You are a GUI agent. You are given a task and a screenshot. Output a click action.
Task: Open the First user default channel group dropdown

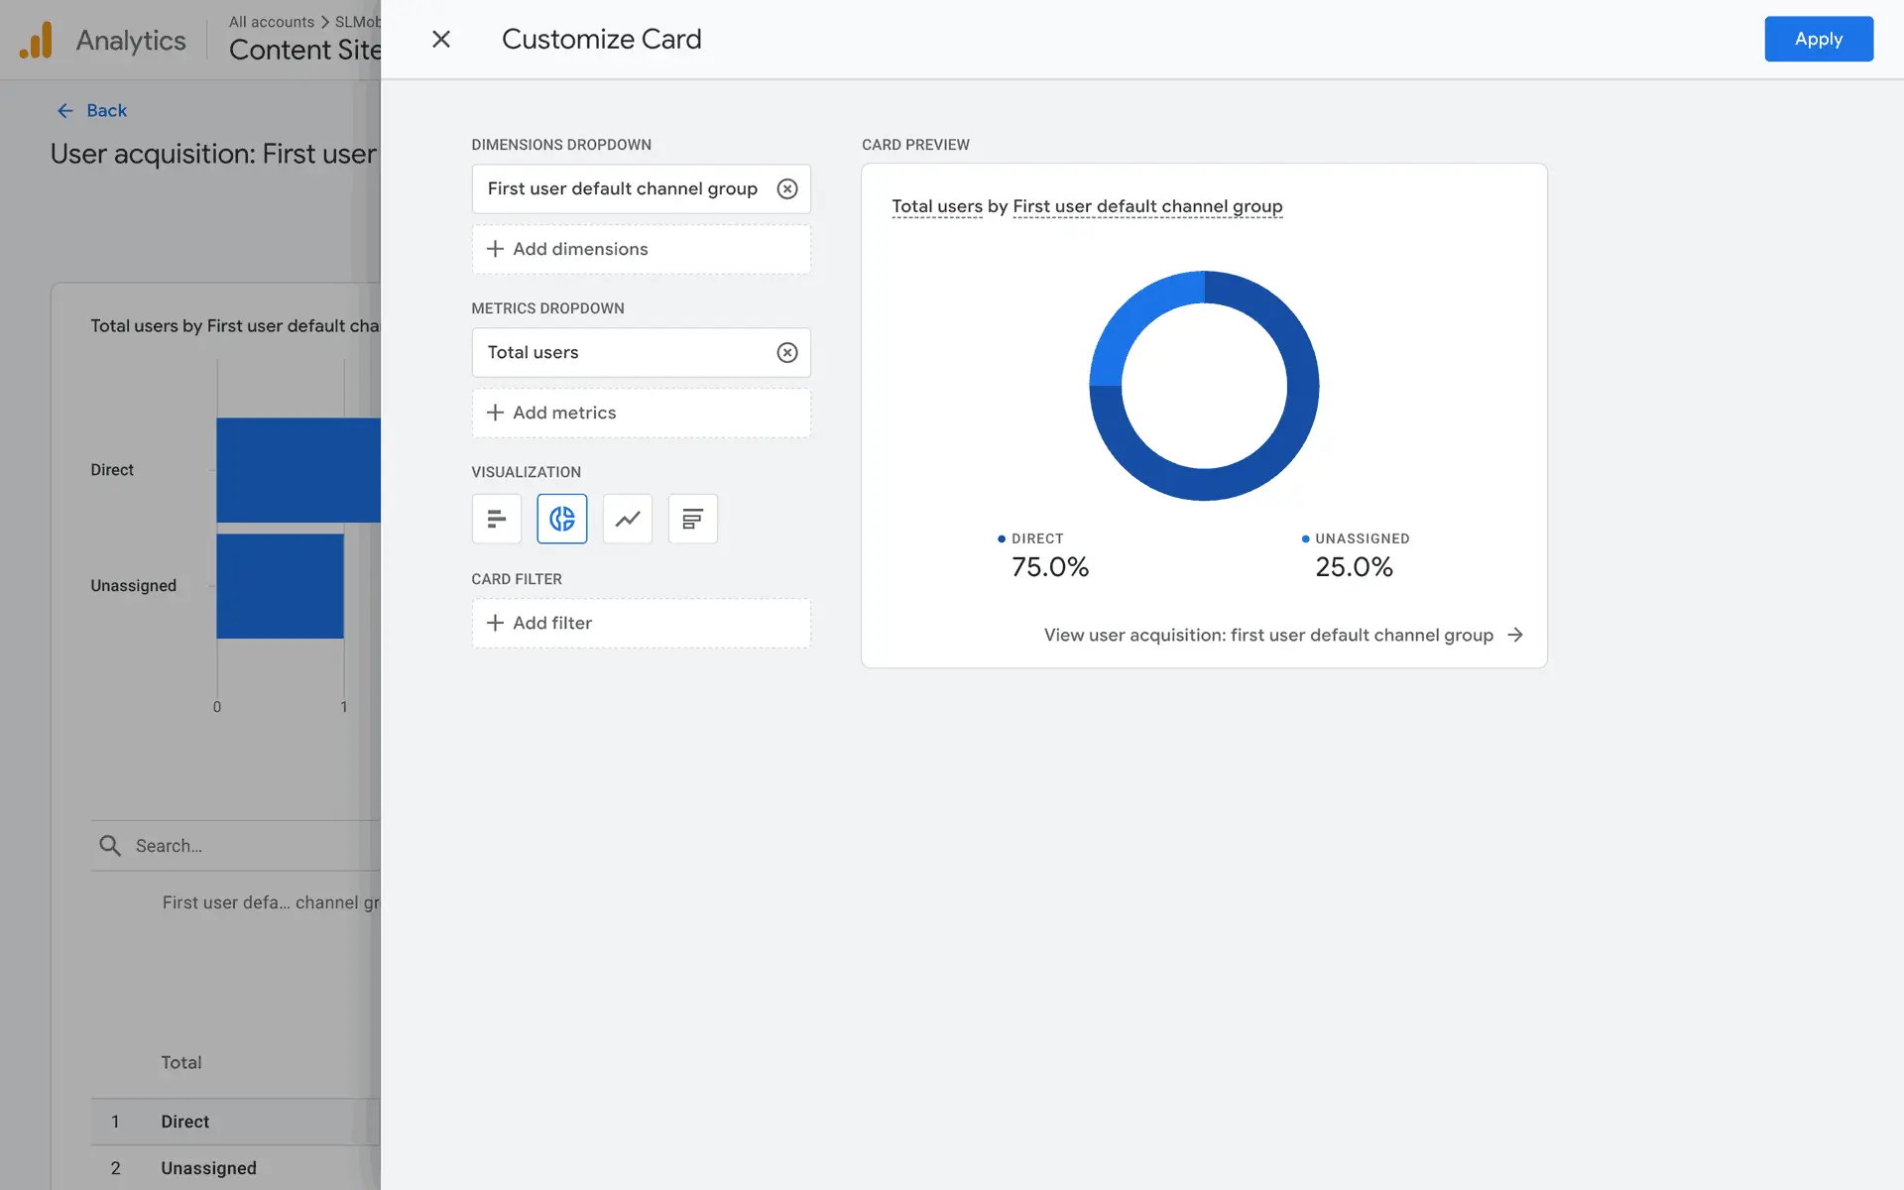[622, 188]
